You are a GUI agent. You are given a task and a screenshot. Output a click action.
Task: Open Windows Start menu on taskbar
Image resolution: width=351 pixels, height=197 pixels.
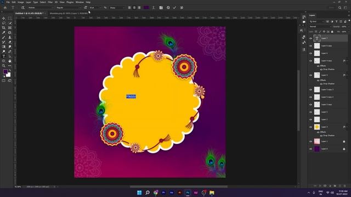coord(139,193)
